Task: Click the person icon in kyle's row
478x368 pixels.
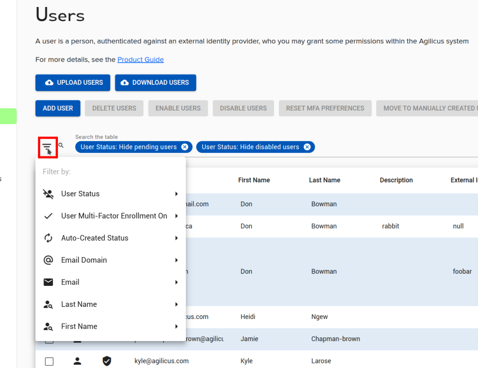Action: coord(77,361)
